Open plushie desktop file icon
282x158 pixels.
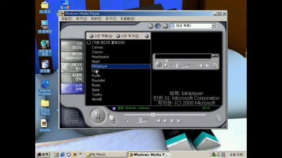(45, 126)
